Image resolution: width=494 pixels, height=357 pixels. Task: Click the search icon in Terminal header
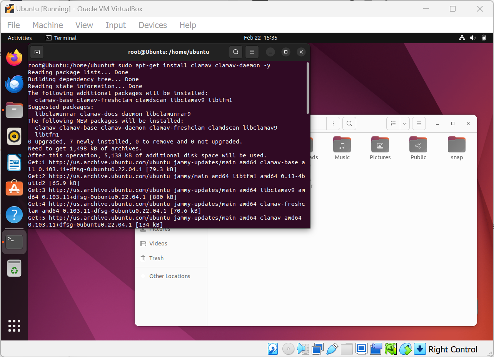click(236, 52)
